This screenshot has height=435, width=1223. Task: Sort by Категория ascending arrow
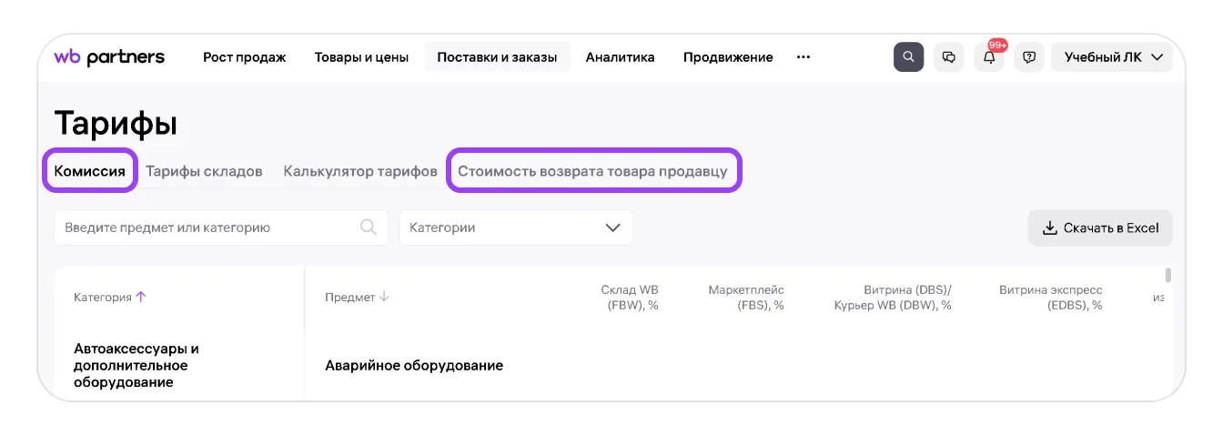point(141,297)
